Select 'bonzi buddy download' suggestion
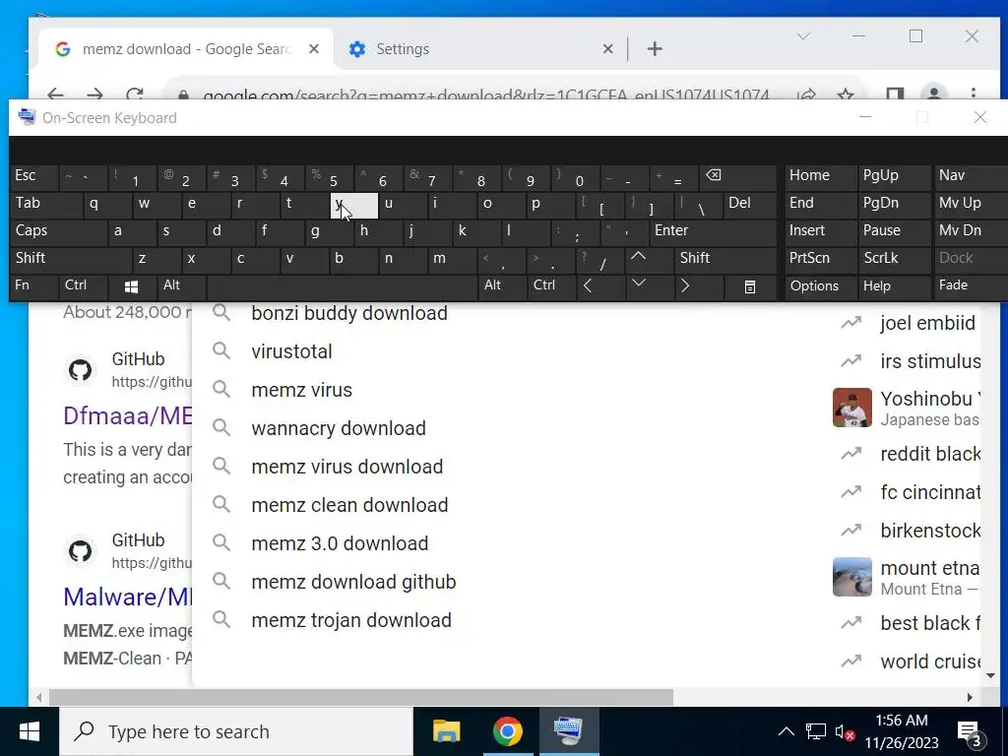The image size is (1008, 756). (x=349, y=313)
